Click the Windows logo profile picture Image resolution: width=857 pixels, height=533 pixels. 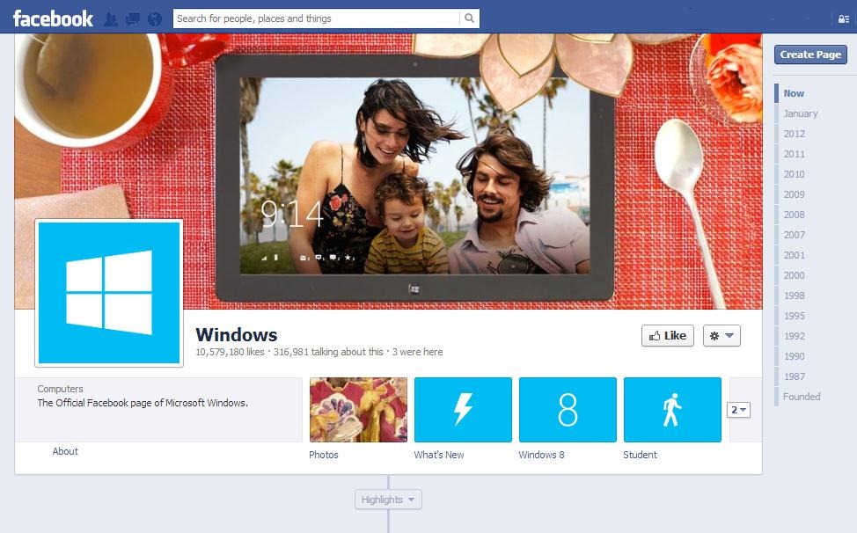tap(109, 293)
